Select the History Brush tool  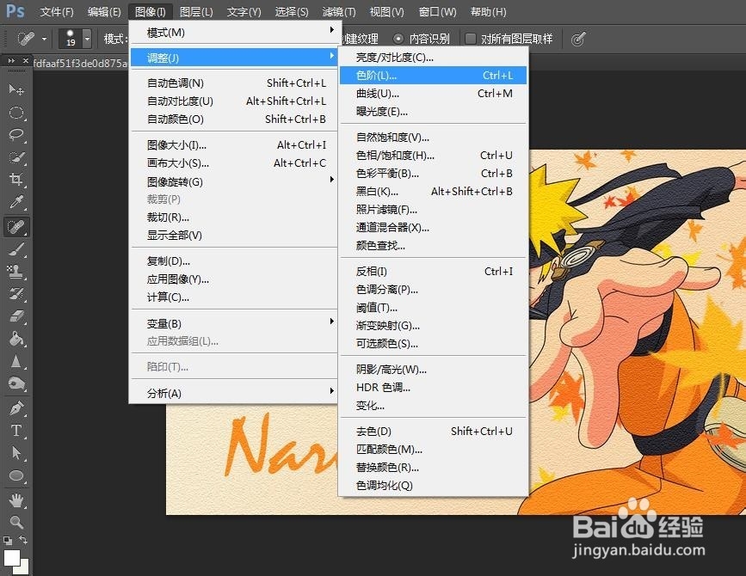tap(16, 294)
